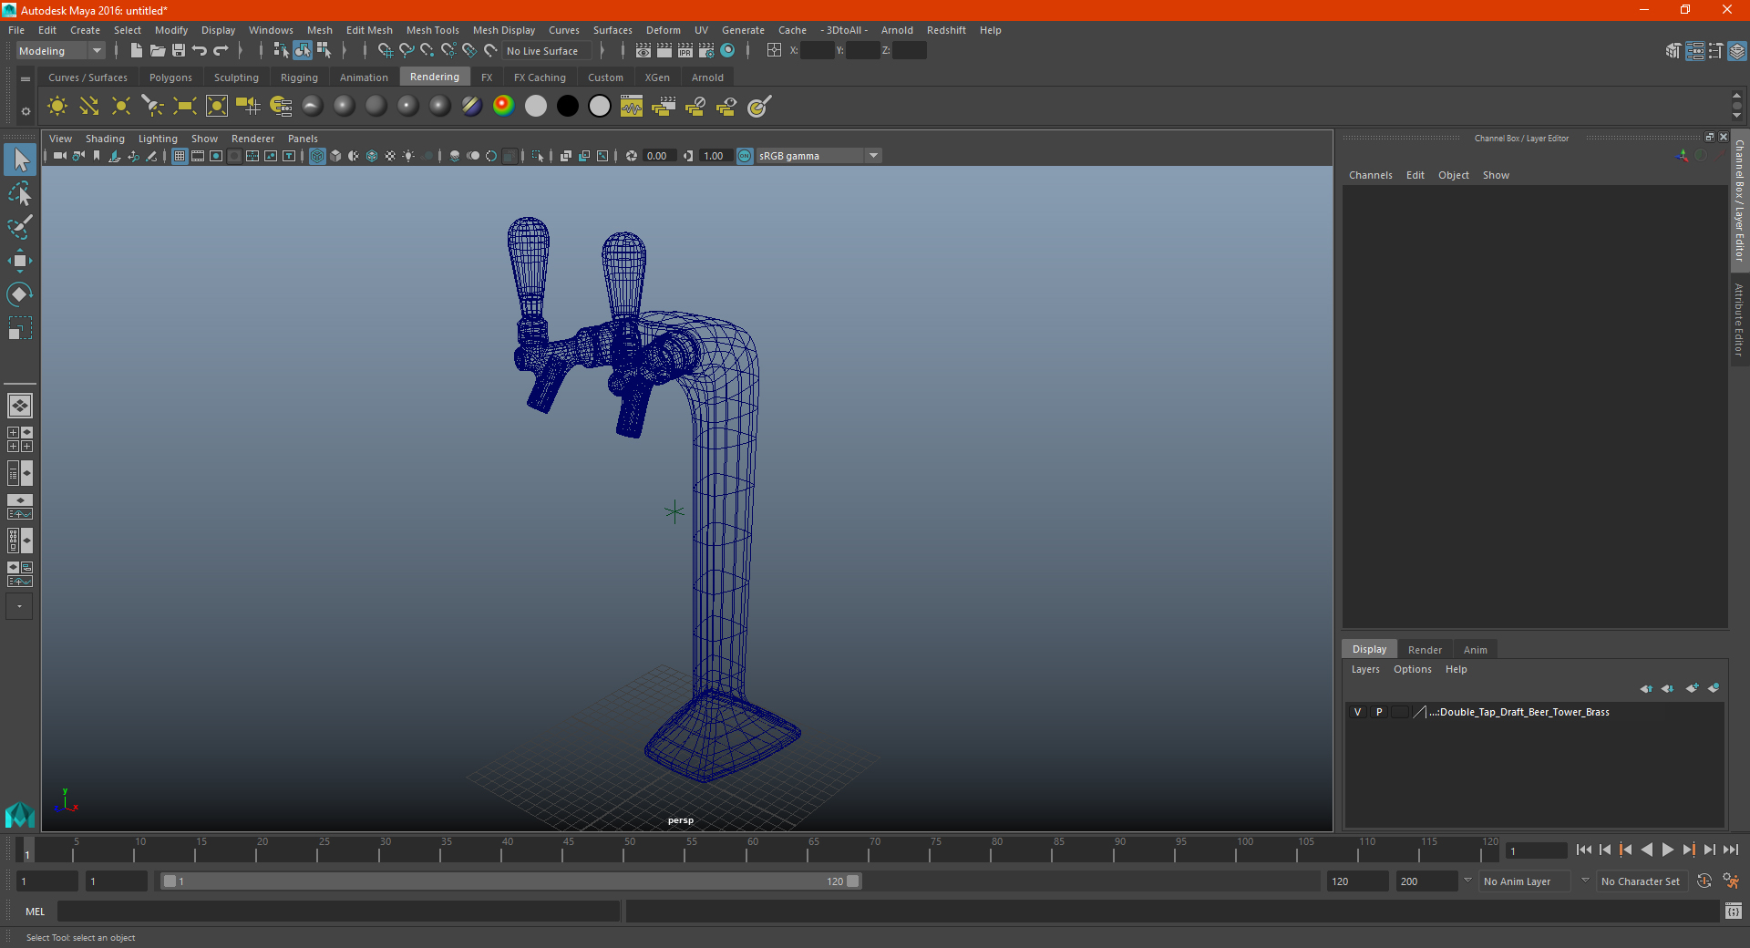Play the animation forward
This screenshot has height=948, width=1750.
[x=1667, y=850]
